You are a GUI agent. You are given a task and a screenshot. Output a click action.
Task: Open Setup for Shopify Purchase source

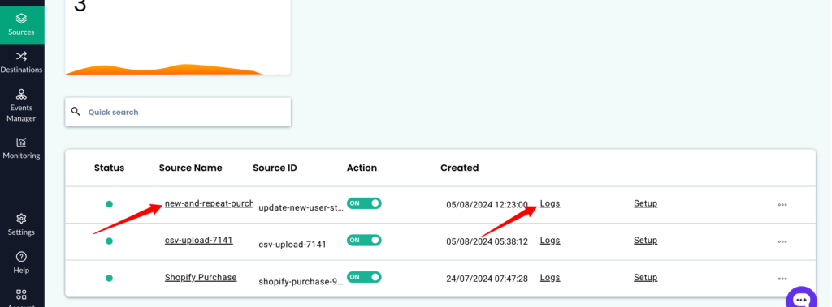tap(646, 277)
